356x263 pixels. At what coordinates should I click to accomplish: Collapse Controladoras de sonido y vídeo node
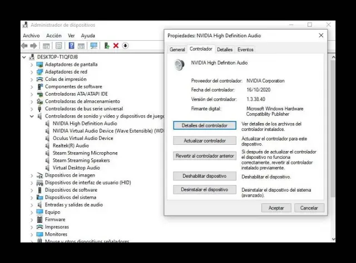tap(32, 116)
